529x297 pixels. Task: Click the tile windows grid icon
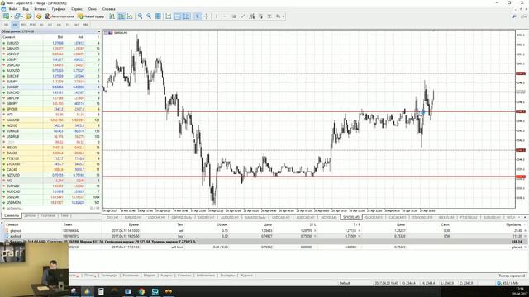(x=158, y=16)
